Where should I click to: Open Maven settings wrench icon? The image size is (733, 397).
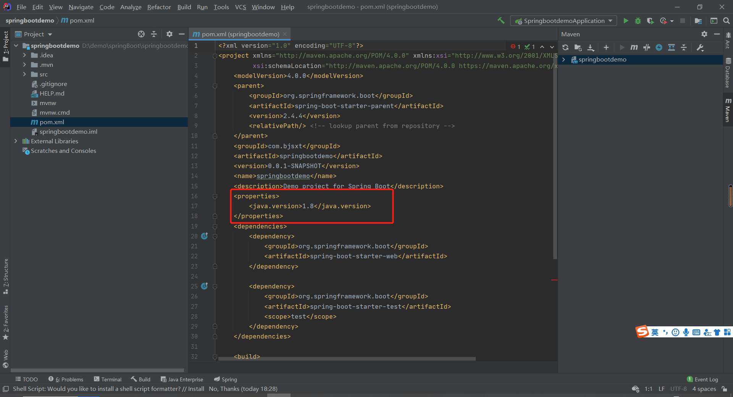pyautogui.click(x=700, y=47)
